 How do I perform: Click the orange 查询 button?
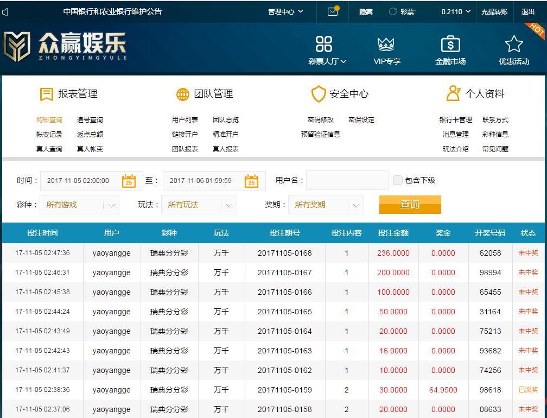pos(410,205)
